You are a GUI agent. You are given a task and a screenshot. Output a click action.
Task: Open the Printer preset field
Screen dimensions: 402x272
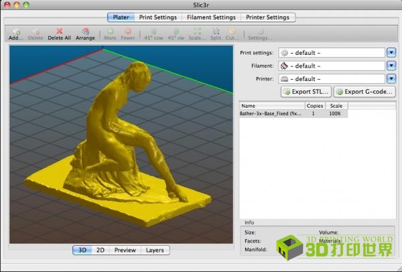click(x=332, y=78)
